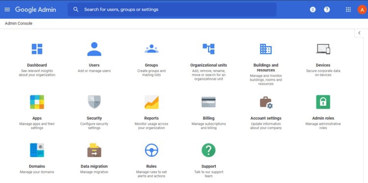368x183 pixels.
Task: Open the Domains building icon
Action: click(x=37, y=150)
